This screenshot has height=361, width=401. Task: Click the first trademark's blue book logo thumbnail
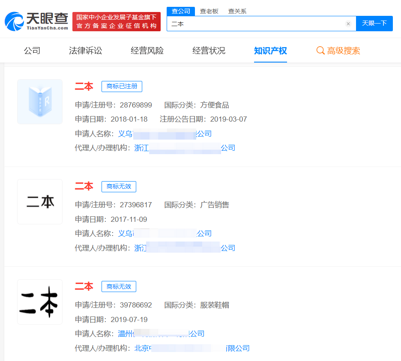[40, 101]
